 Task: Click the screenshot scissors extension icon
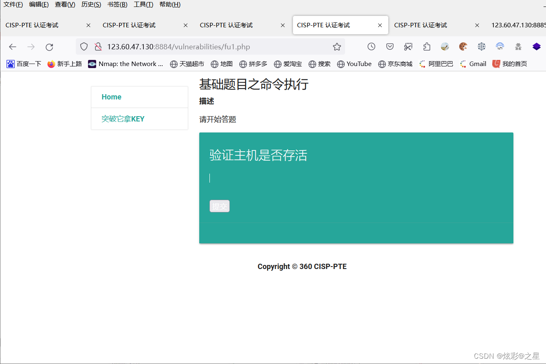coord(408,46)
